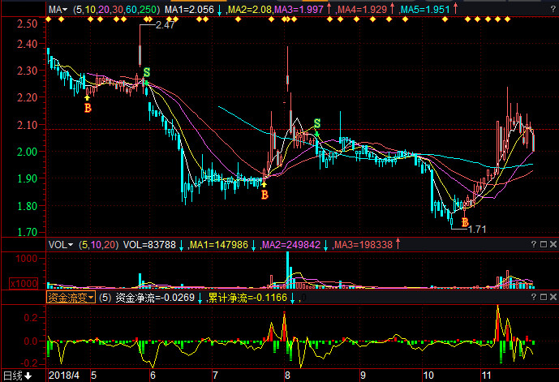Image resolution: width=559 pixels, height=382 pixels.
Task: Open the 日线 period selector
Action: click(x=16, y=376)
